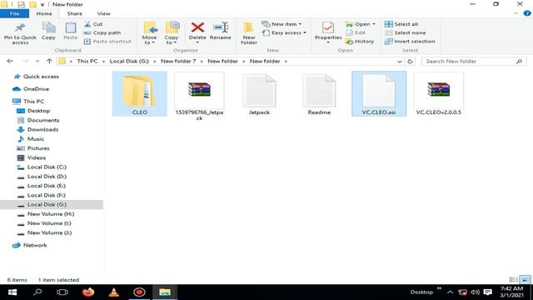This screenshot has width=533, height=300.
Task: Go up one folder level
Action: pyautogui.click(x=49, y=61)
